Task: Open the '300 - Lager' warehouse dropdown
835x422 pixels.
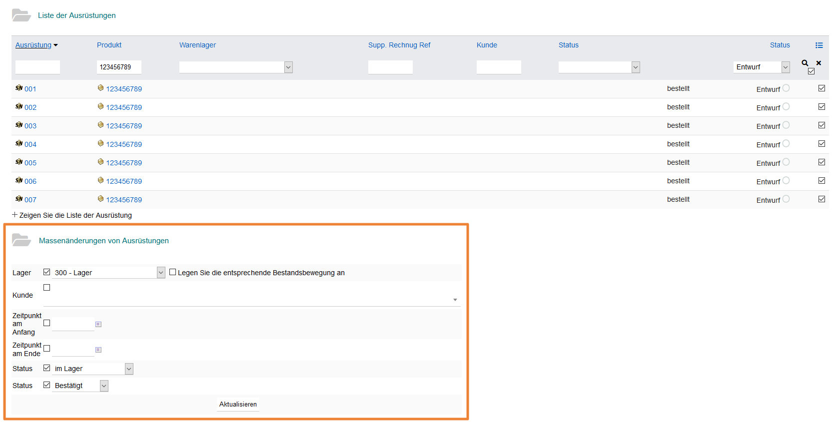Action: pos(161,273)
